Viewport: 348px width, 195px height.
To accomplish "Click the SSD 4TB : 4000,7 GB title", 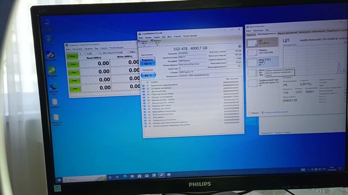I will click(x=190, y=48).
